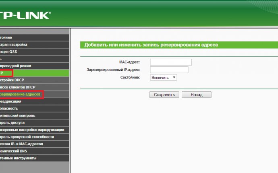Open Настройки DHCP submenu item

[x=34, y=80]
